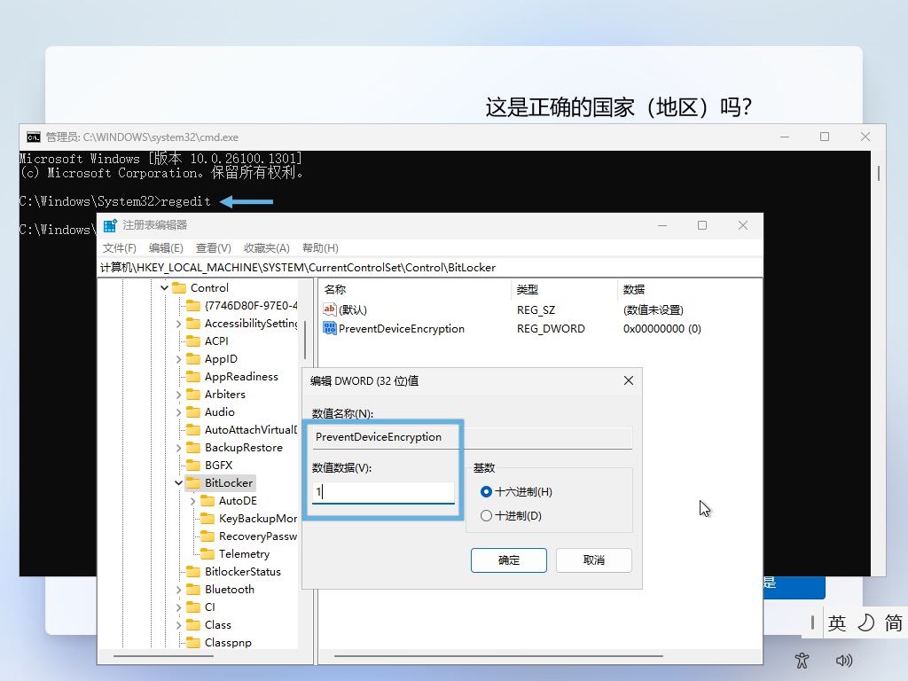Collapse the expanded BitLocker tree node
908x681 pixels.
pos(179,482)
